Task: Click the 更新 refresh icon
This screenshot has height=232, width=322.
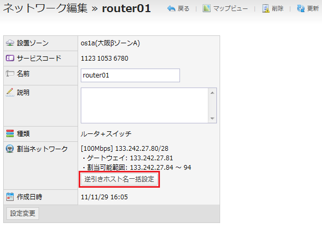Action: pos(301,9)
